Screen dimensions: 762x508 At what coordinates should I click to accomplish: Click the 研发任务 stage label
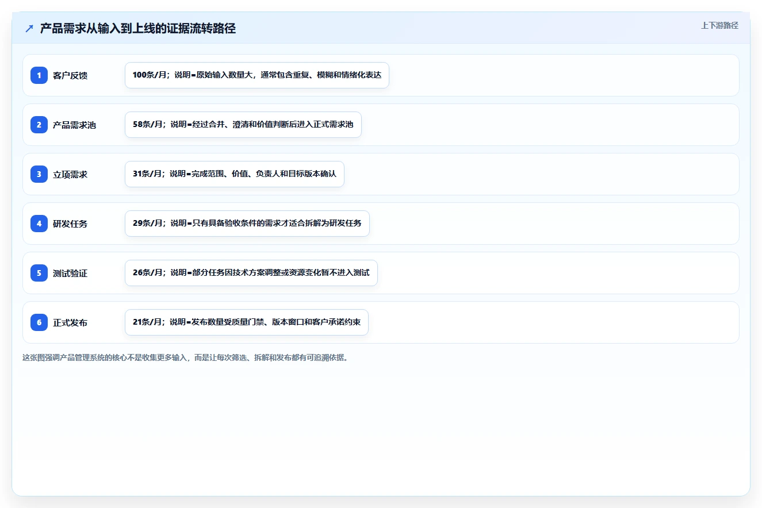70,224
